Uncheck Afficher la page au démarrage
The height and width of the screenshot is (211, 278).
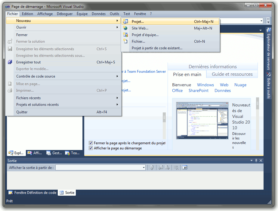coord(91,148)
